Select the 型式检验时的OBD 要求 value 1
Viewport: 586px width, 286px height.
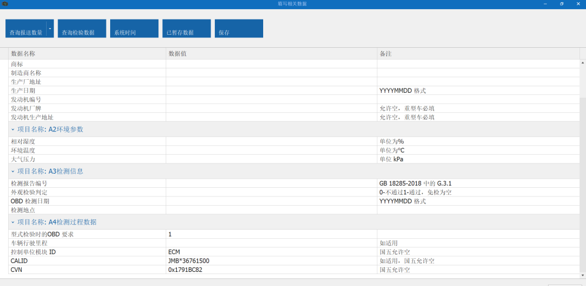(272, 234)
